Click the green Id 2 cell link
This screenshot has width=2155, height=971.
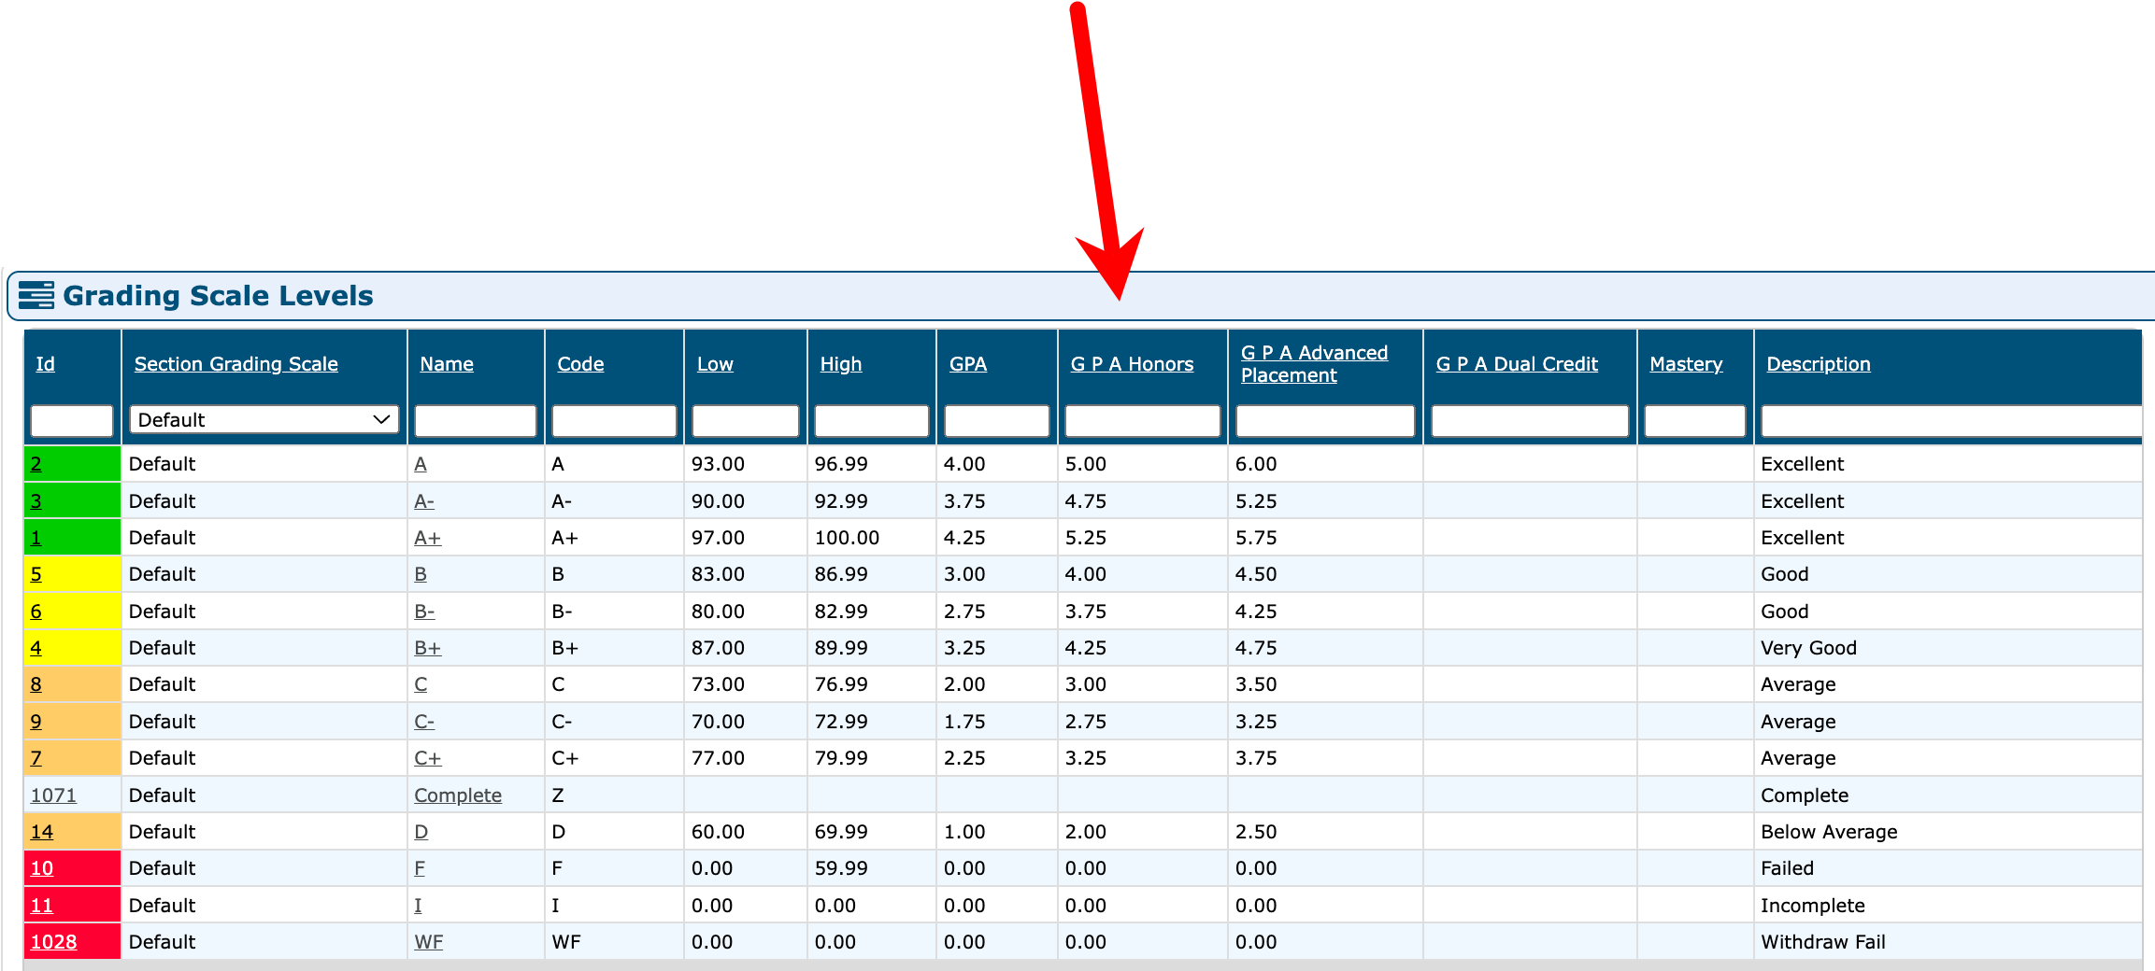point(36,464)
